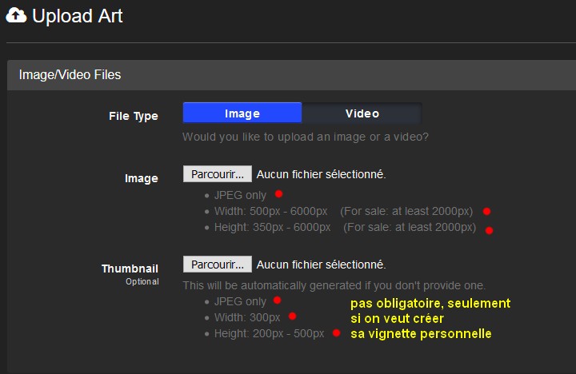This screenshot has width=576, height=374.
Task: Click the Upload Art heading
Action: (x=77, y=16)
